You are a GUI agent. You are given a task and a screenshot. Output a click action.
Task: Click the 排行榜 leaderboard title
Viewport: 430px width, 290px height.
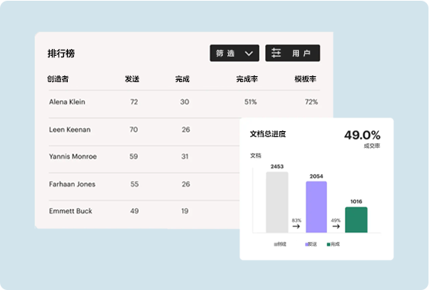click(61, 53)
